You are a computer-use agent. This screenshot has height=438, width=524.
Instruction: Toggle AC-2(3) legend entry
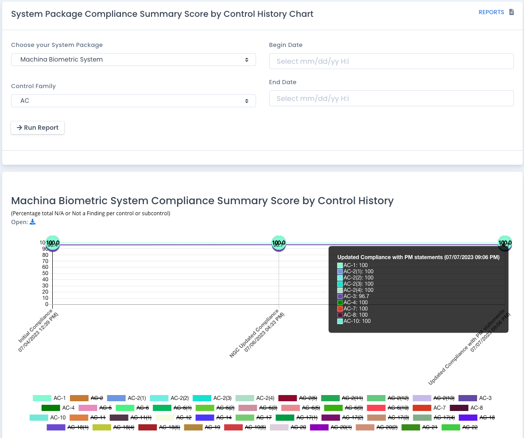point(212,398)
